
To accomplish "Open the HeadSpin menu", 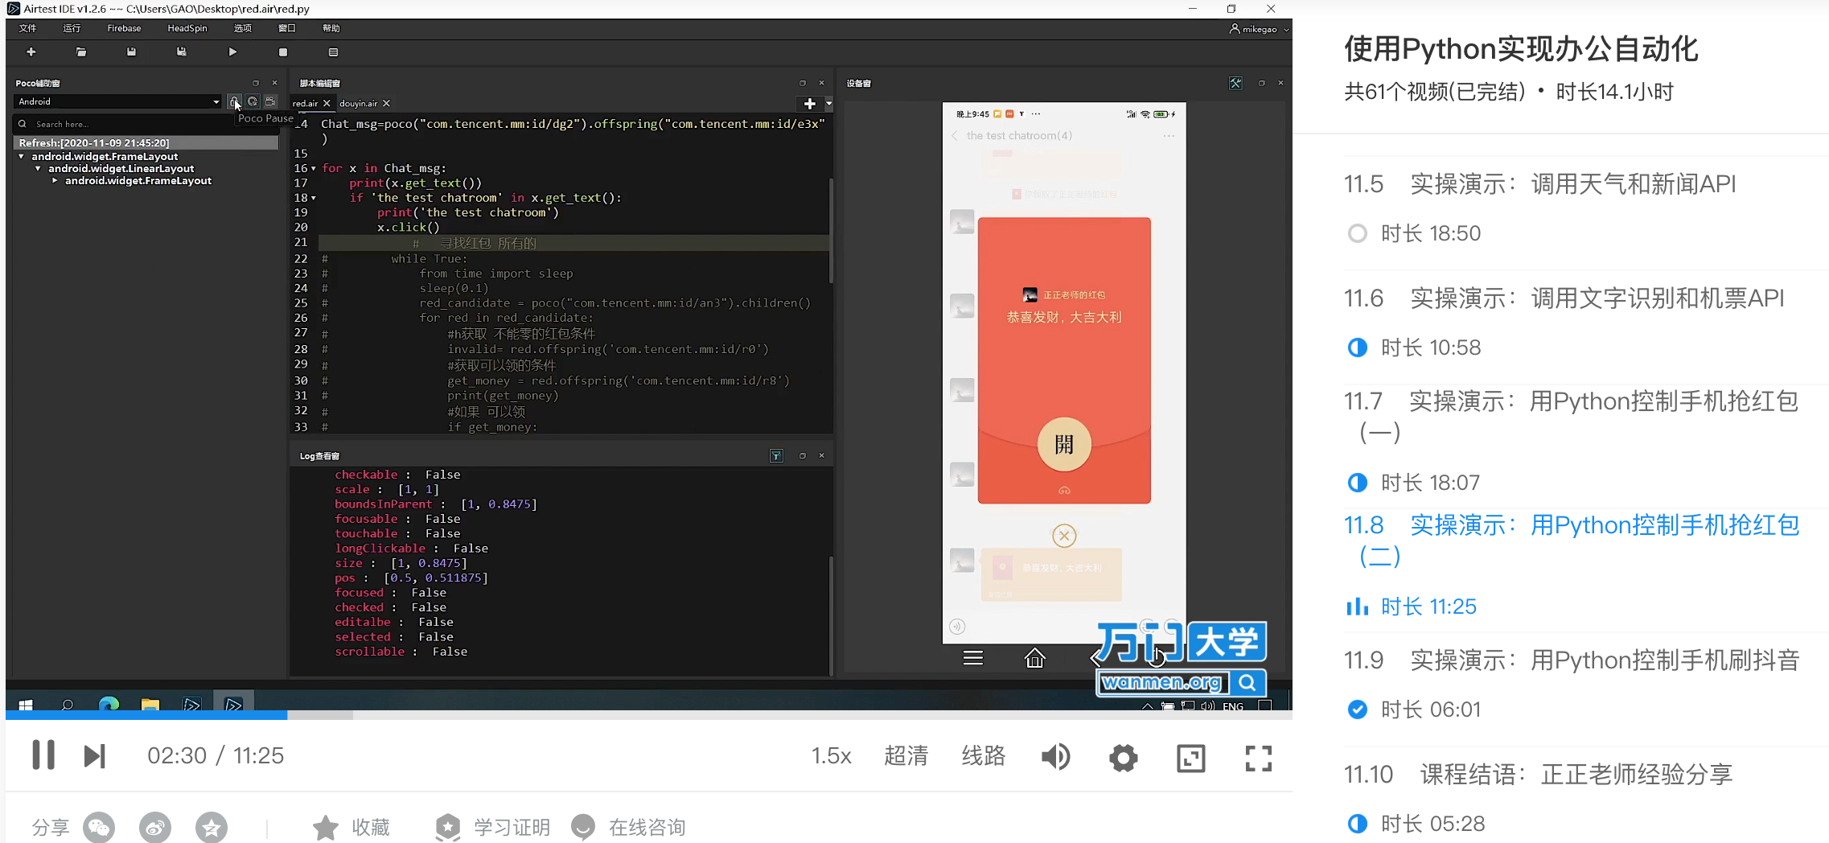I will click(187, 28).
